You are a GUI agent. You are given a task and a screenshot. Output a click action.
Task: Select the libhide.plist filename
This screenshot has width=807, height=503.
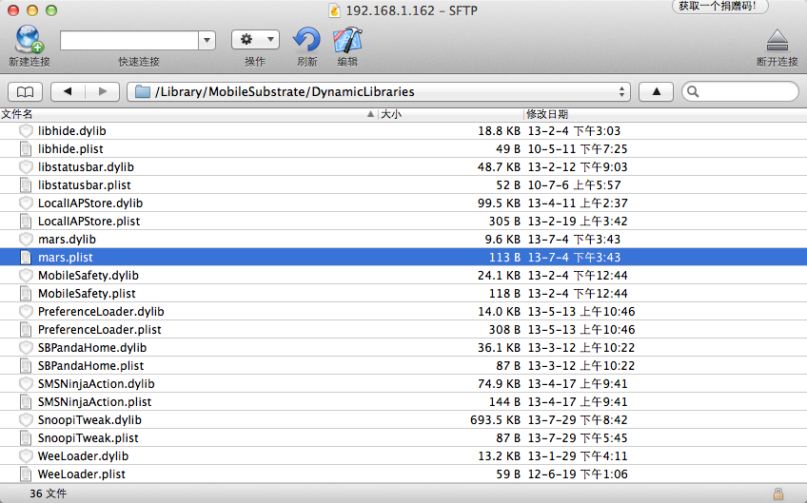[70, 148]
